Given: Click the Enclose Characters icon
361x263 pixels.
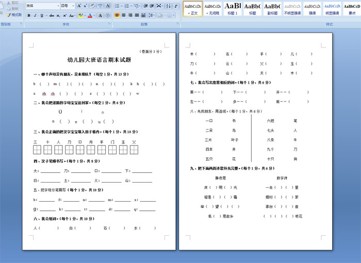Looking at the screenshot, I should [107, 15].
